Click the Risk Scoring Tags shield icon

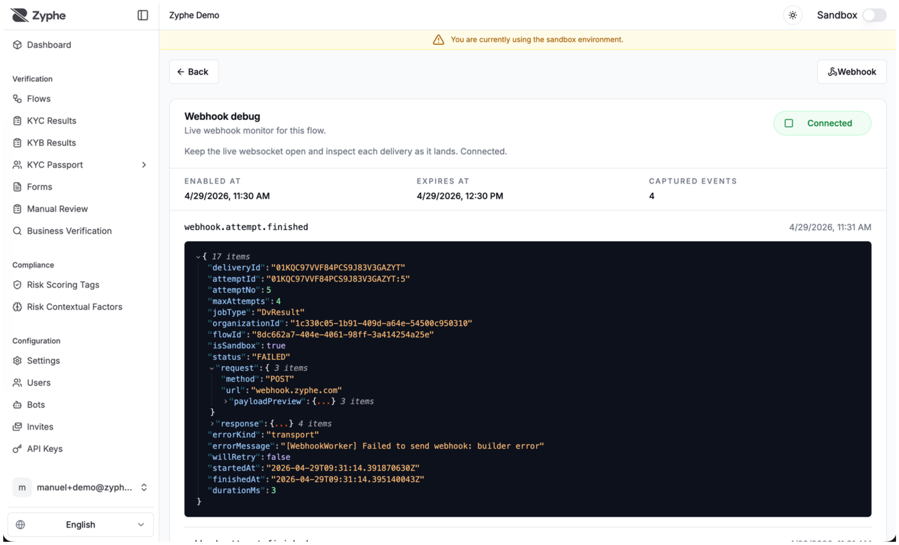[x=17, y=285]
